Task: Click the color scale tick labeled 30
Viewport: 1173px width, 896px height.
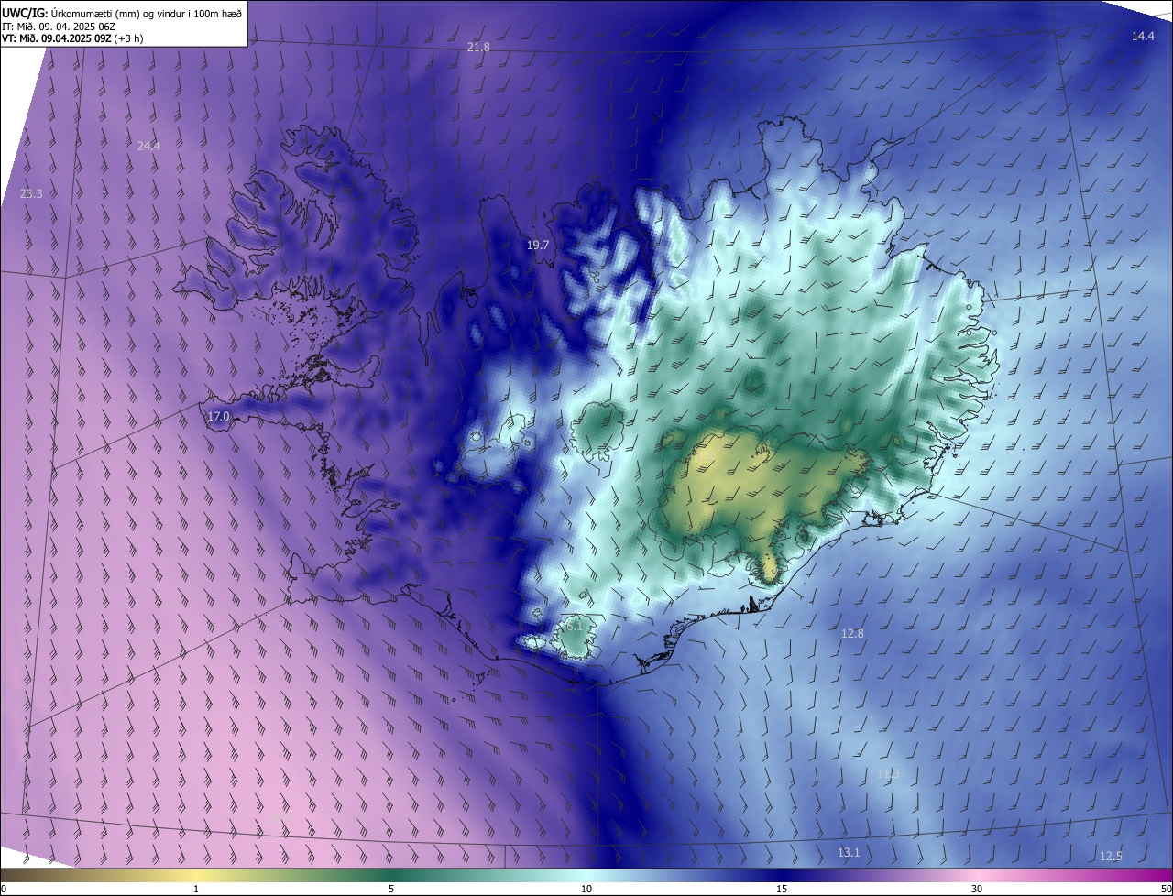Action: click(977, 889)
